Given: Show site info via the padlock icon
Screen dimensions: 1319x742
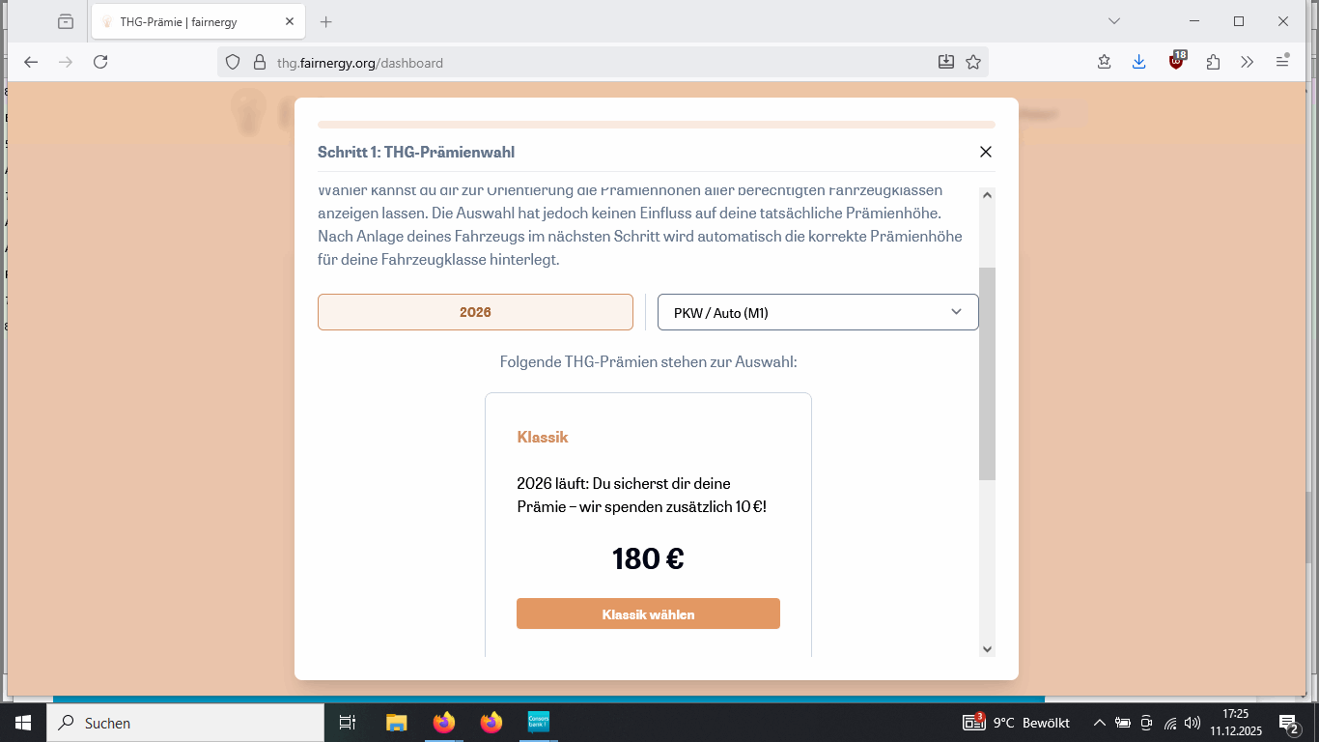Looking at the screenshot, I should click(259, 62).
